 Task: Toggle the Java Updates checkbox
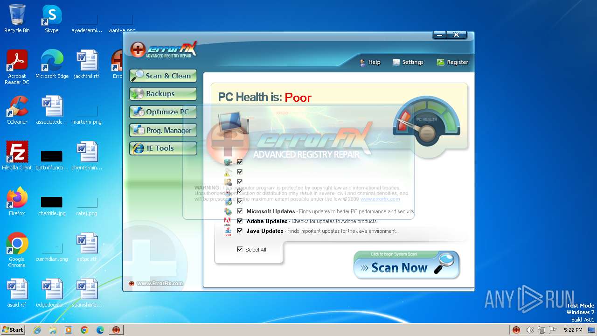(240, 231)
